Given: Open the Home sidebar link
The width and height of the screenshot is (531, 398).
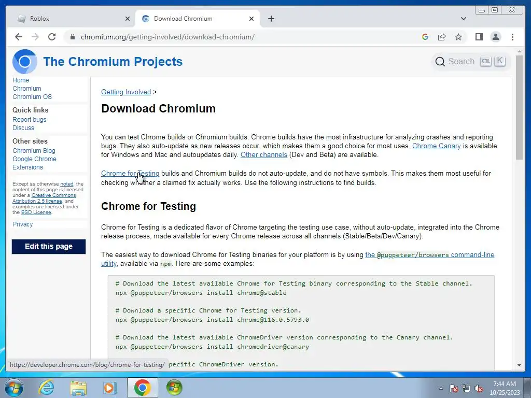Looking at the screenshot, I should [21, 80].
